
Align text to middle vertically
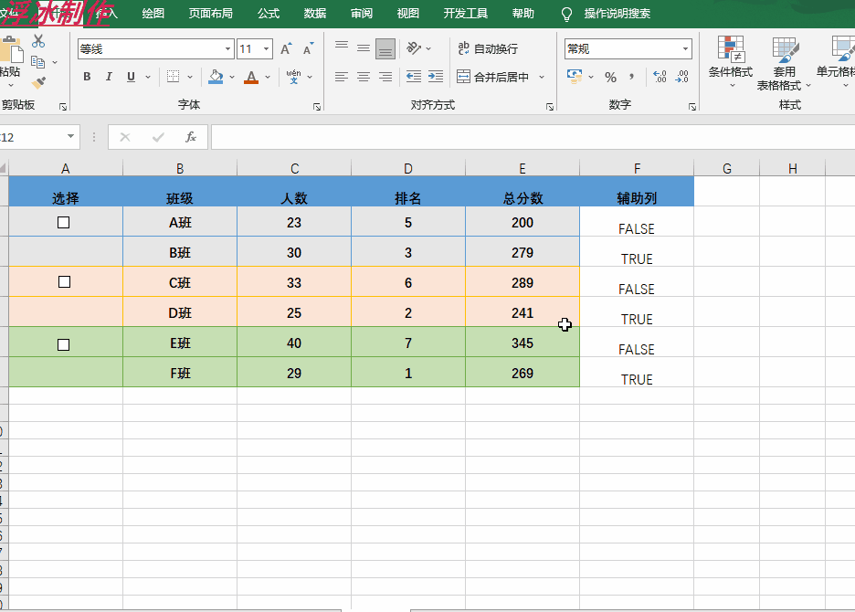364,48
